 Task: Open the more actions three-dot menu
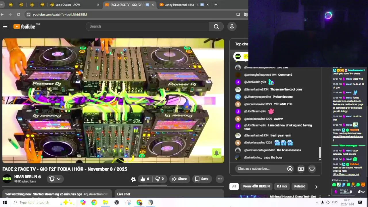pos(220,179)
